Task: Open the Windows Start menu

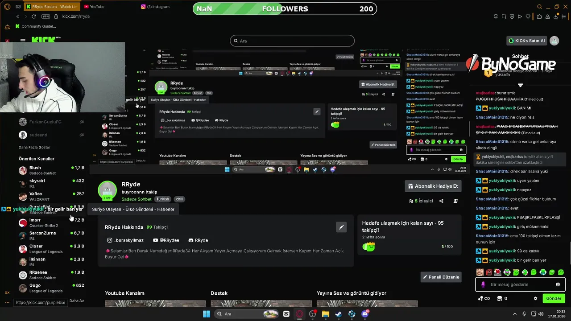Action: click(207, 314)
